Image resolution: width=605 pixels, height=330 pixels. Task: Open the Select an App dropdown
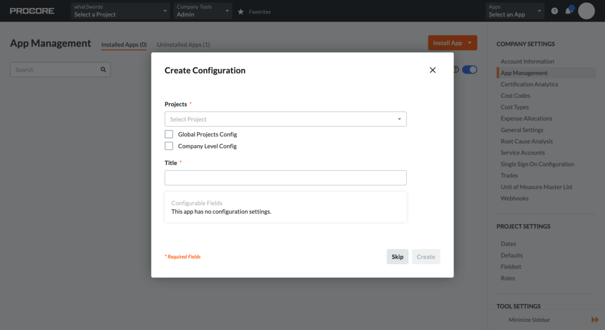click(515, 11)
